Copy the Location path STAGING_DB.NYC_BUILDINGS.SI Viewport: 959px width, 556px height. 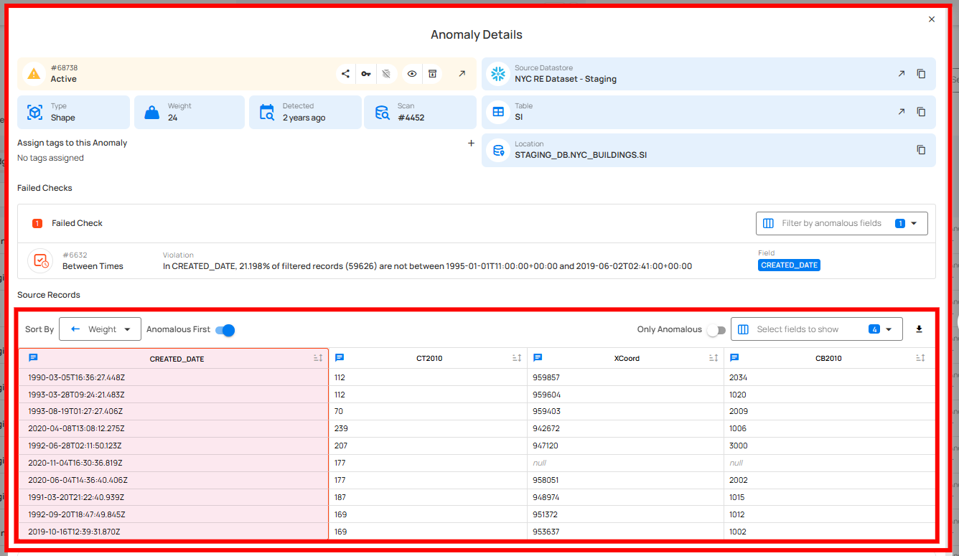[x=921, y=150]
